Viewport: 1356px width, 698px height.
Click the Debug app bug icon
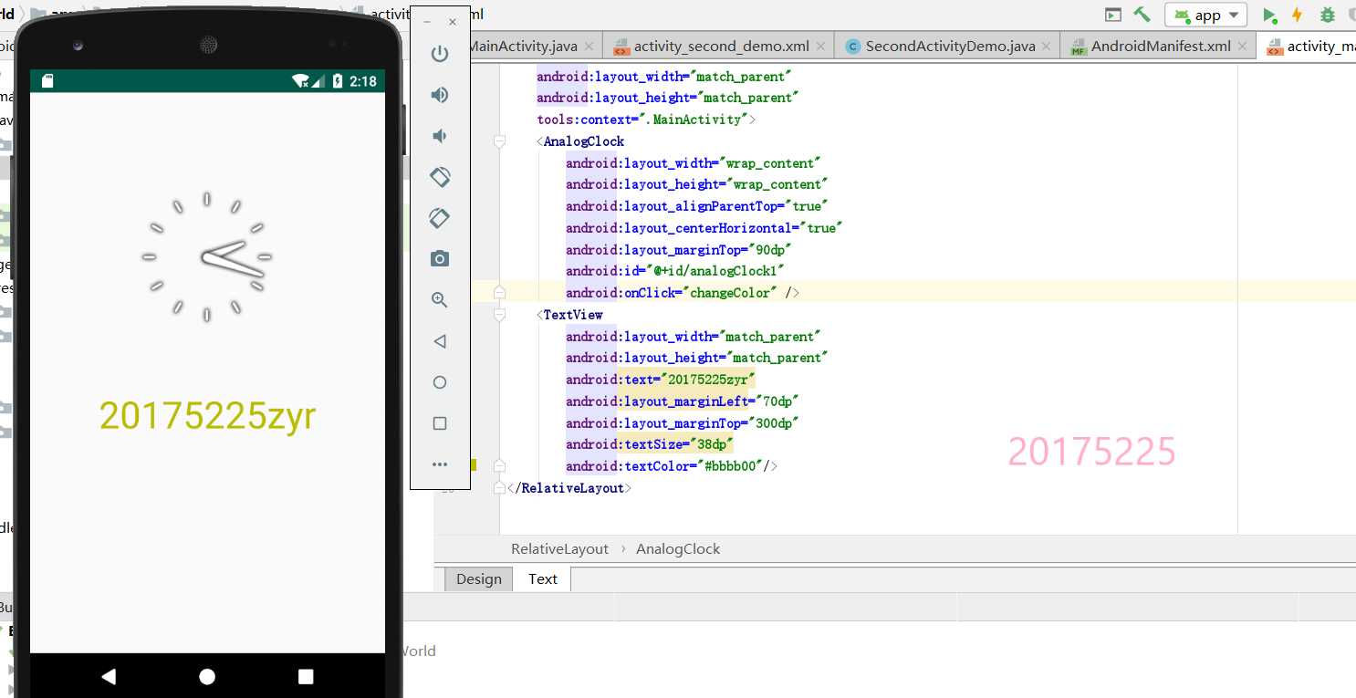tap(1328, 15)
